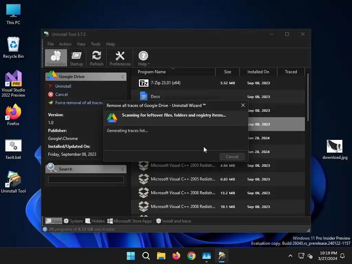Select Microsoft Visual C++ 2008 10.1 MB row
The height and width of the screenshot is (264, 352).
coord(218,207)
